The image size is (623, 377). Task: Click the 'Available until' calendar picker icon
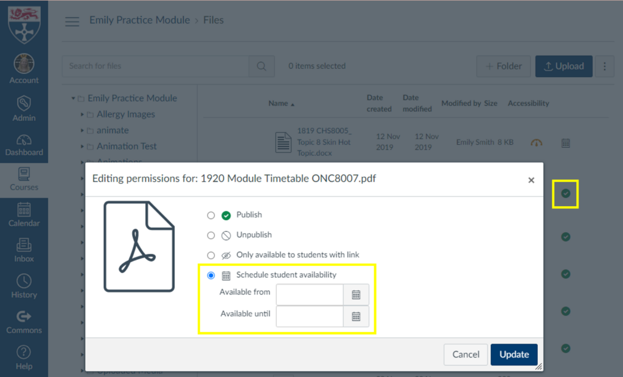tap(356, 316)
